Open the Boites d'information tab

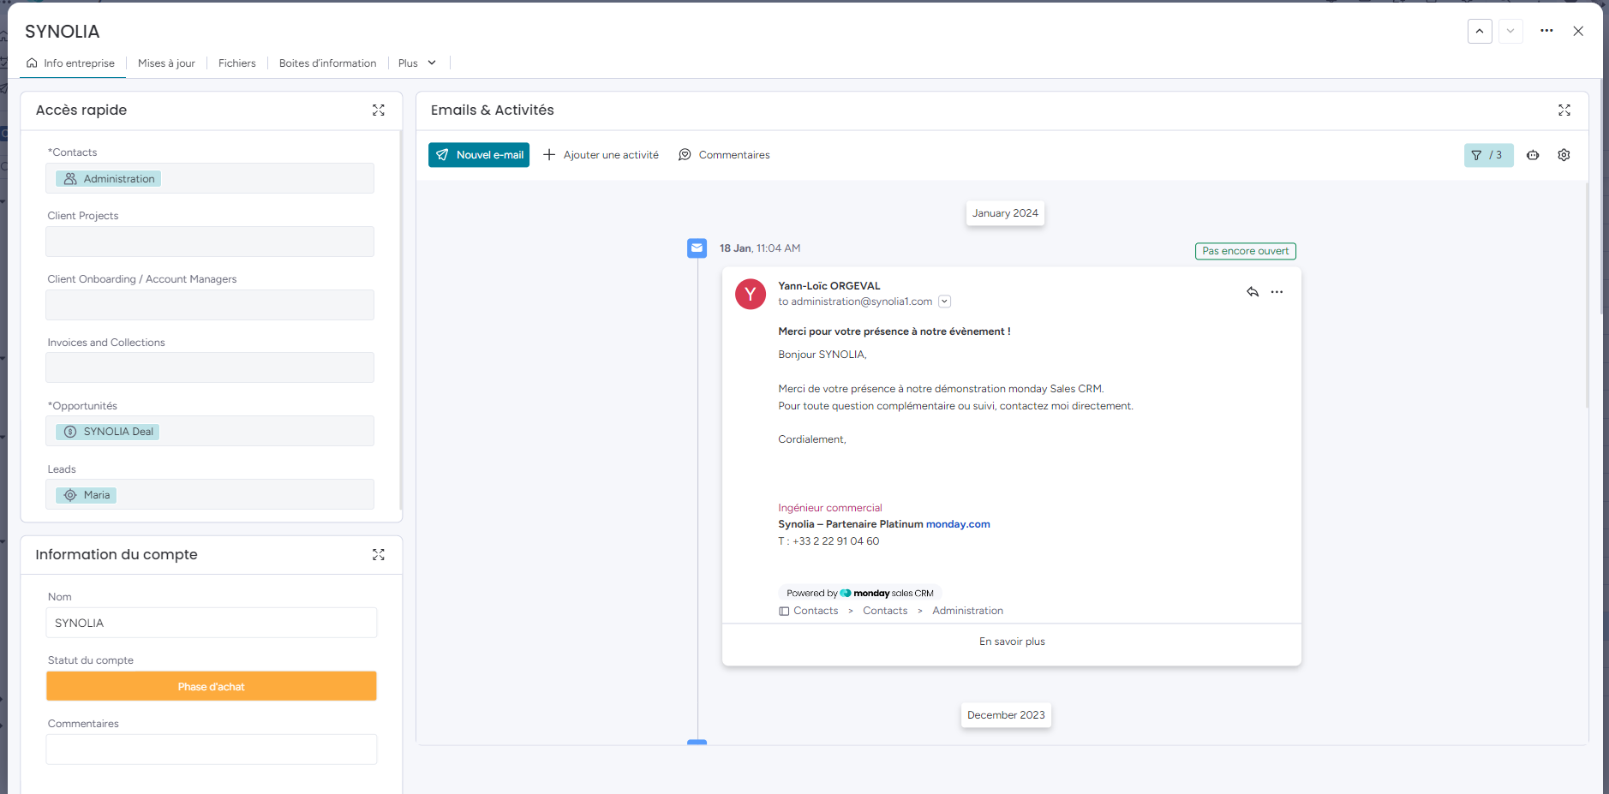tap(327, 63)
